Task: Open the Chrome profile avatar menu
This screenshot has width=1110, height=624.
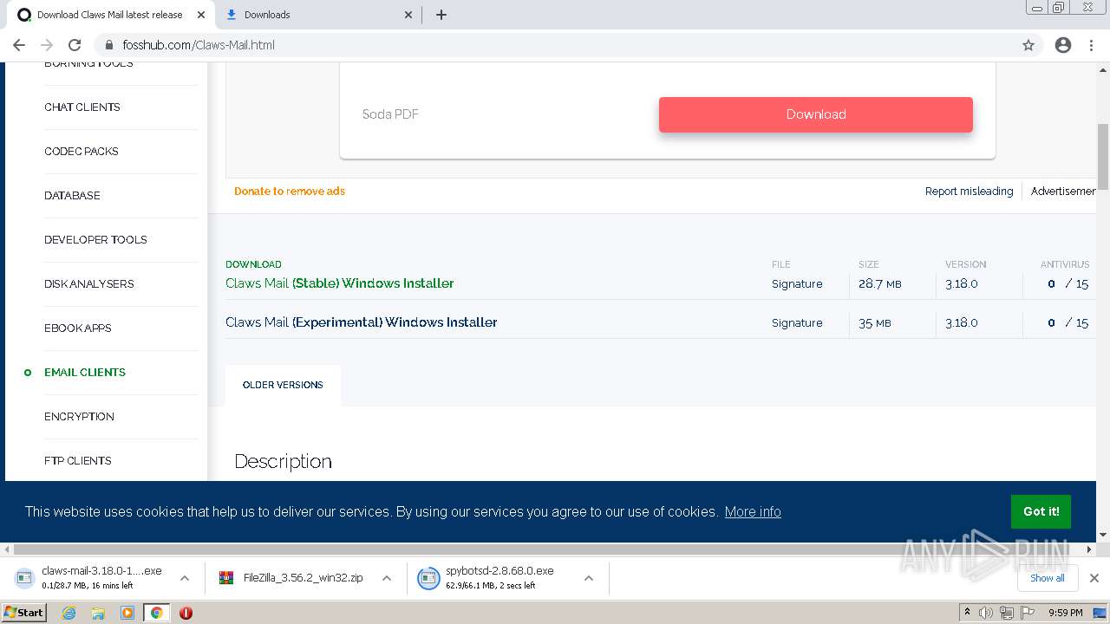Action: (1063, 45)
